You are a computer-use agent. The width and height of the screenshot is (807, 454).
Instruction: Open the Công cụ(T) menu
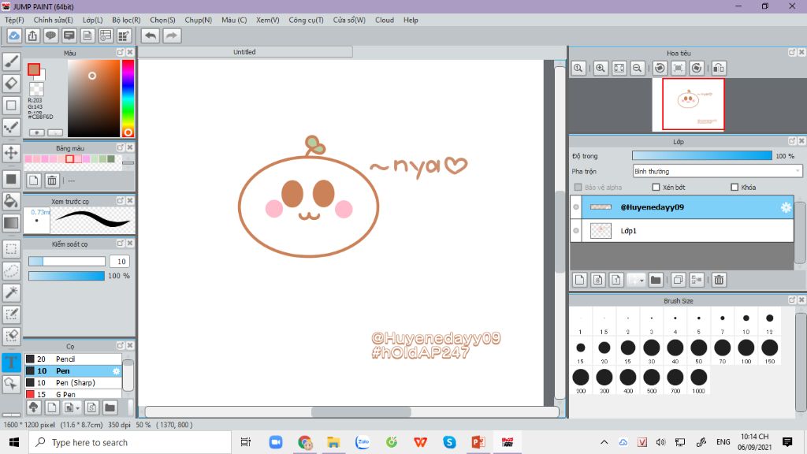point(306,20)
